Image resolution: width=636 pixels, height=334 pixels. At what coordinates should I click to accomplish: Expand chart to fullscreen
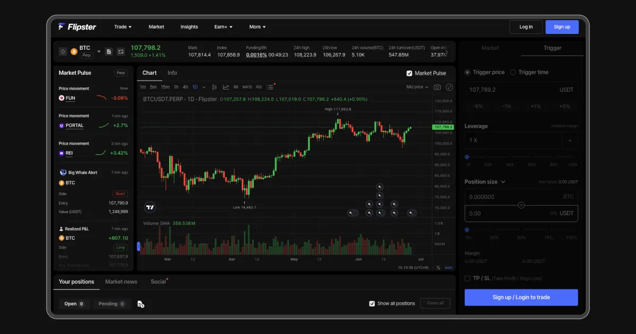[x=449, y=87]
